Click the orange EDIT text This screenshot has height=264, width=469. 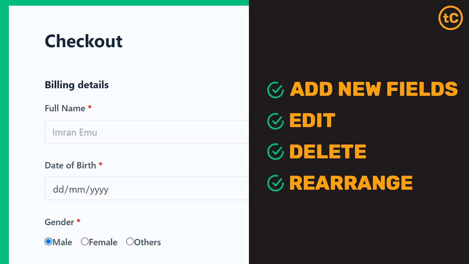point(312,121)
